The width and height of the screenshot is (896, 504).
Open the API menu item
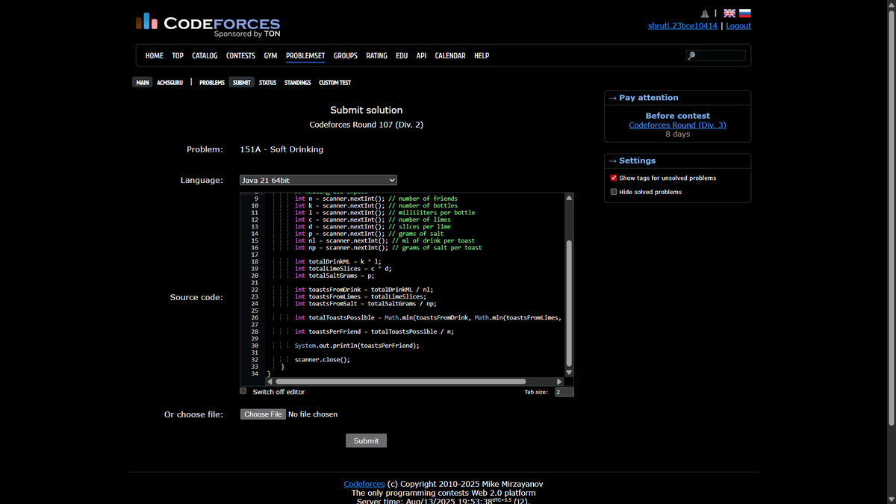(421, 56)
